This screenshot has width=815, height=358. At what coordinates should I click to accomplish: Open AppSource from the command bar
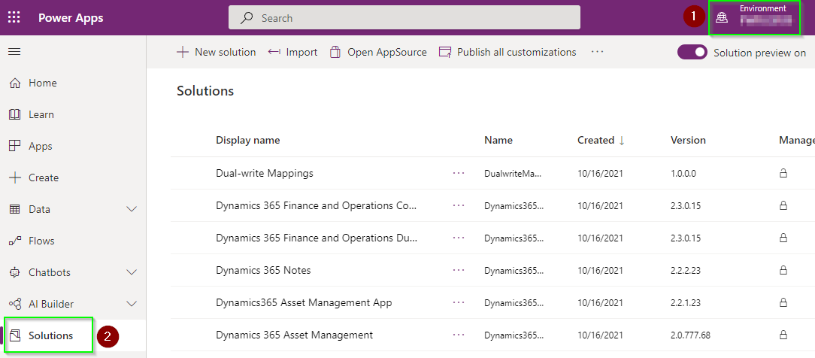coord(378,53)
